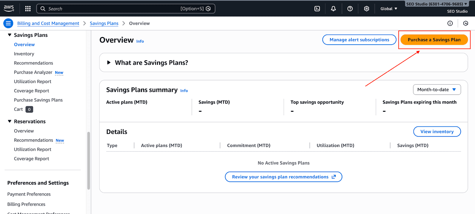This screenshot has width=475, height=214.
Task: Go to the Purchase Analyzer page
Action: (x=33, y=72)
